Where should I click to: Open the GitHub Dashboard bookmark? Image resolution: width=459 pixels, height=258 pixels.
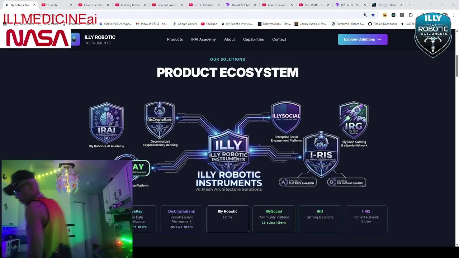coord(382,24)
